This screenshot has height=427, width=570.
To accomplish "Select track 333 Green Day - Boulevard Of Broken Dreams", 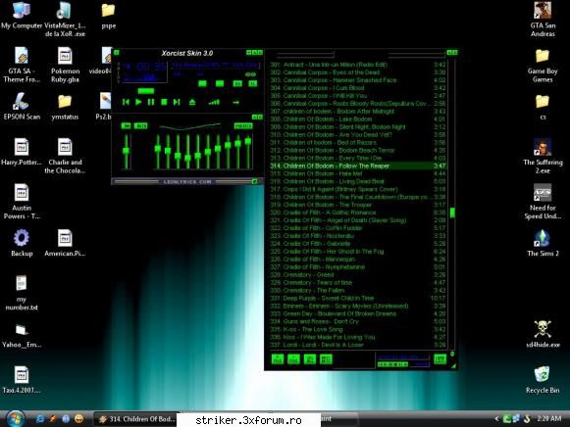I will point(358,313).
